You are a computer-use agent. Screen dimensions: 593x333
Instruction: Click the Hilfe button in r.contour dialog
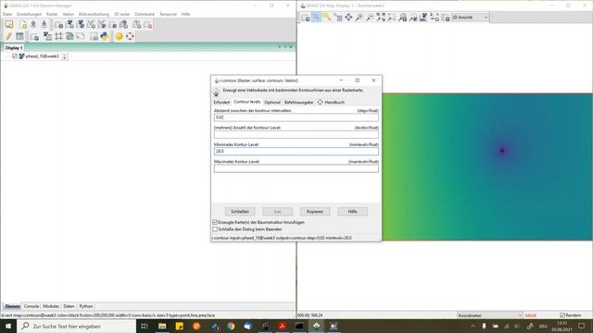[x=352, y=212]
